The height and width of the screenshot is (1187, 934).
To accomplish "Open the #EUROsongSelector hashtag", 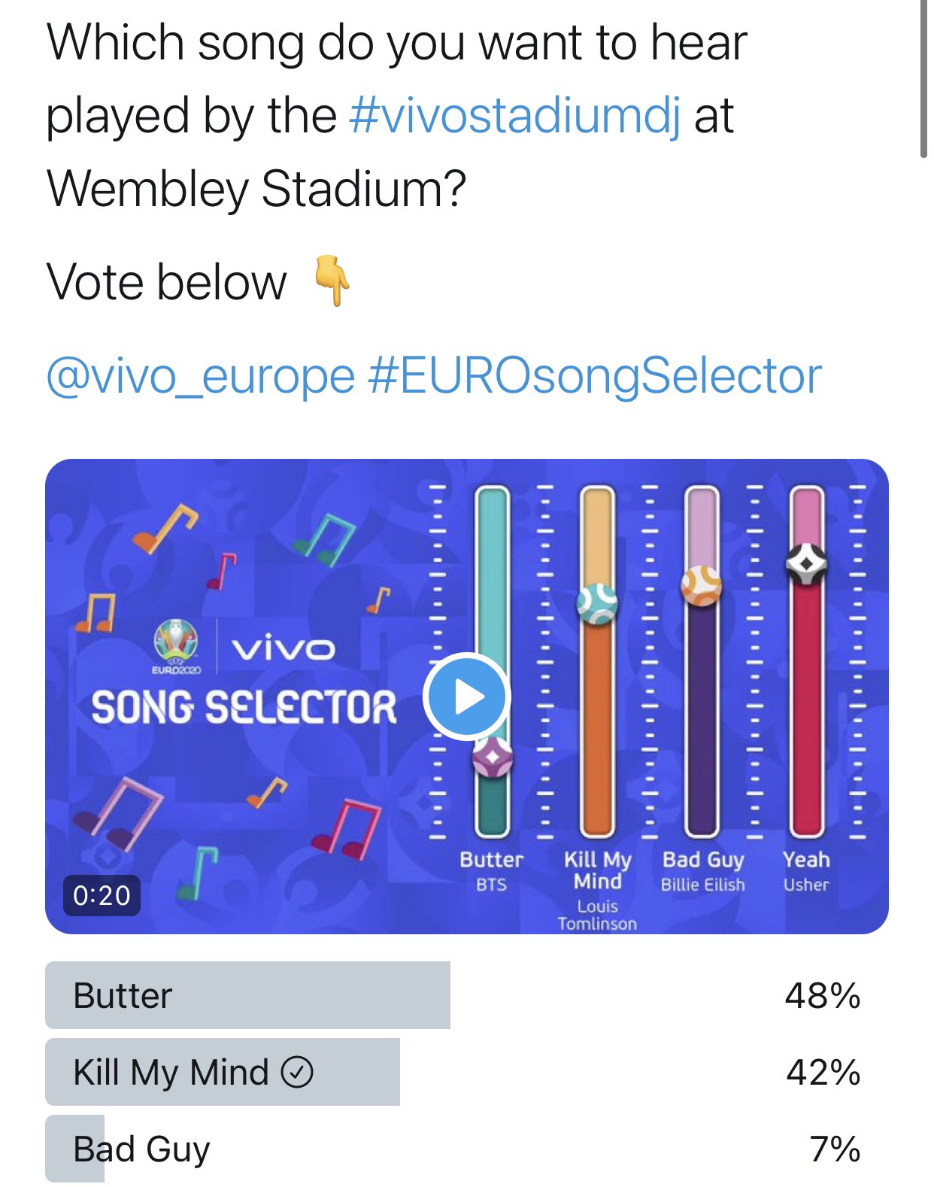I will click(595, 375).
